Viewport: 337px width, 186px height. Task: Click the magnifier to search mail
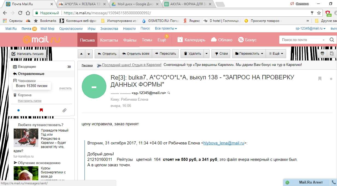point(332,40)
